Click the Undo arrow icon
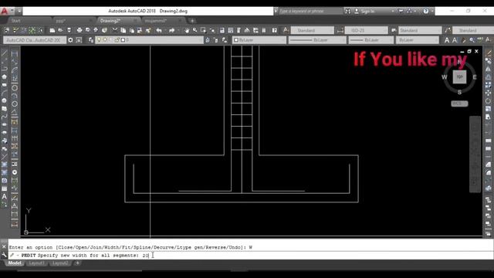The image size is (494, 278). (x=159, y=30)
